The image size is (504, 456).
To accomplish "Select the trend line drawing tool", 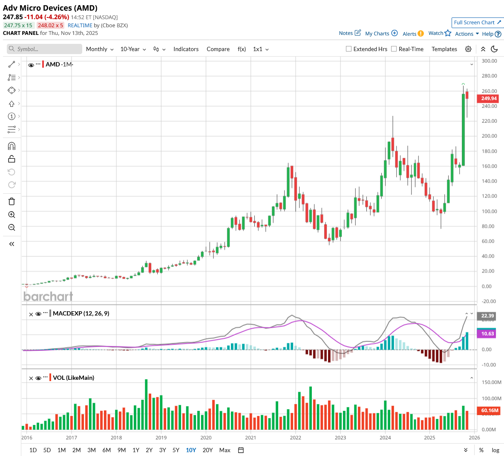I will coord(12,65).
